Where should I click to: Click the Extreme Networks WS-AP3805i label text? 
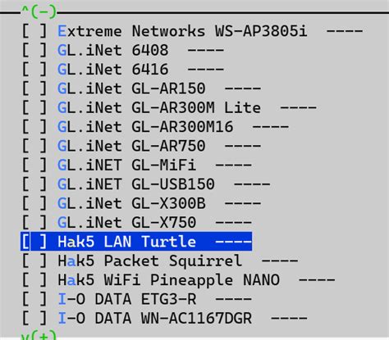[x=182, y=31]
